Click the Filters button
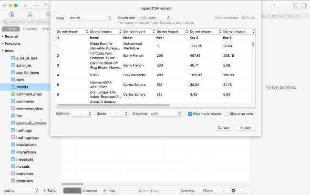The width and height of the screenshot is (310, 195). pyautogui.click(x=208, y=191)
